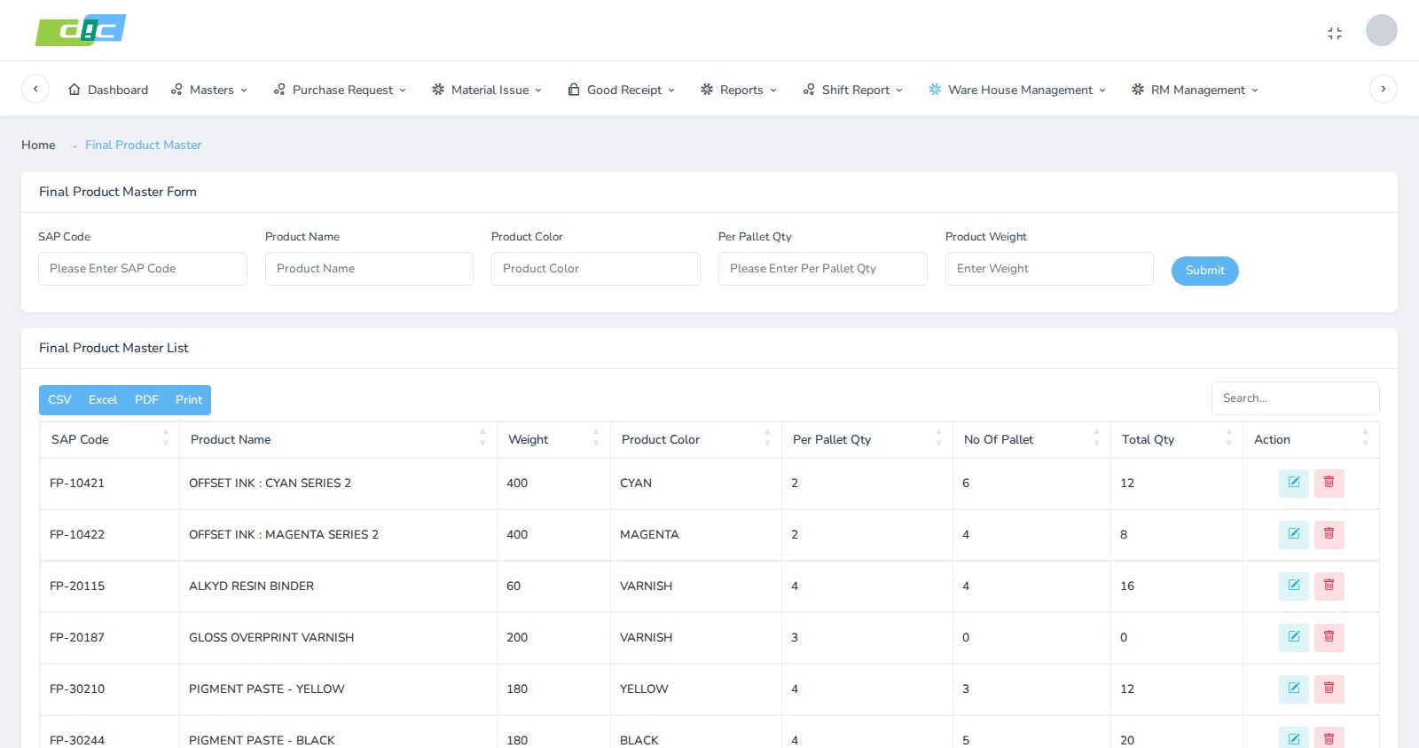The image size is (1419, 748).
Task: Edit the FP-10421 product row
Action: coord(1294,483)
